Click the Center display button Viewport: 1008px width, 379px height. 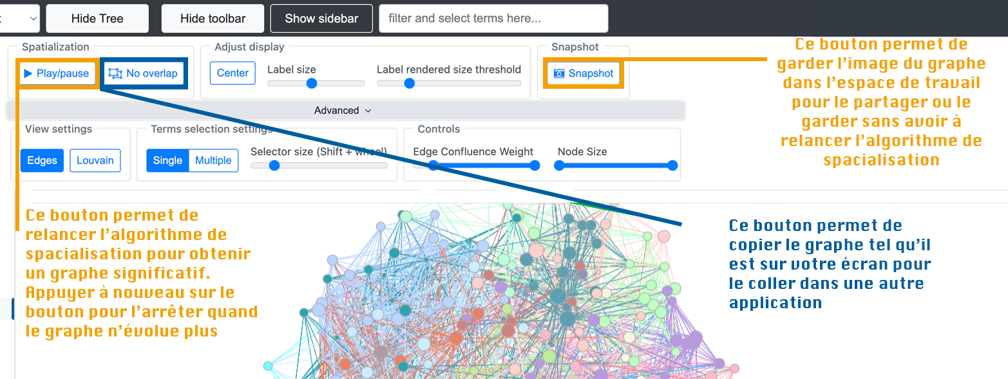233,73
